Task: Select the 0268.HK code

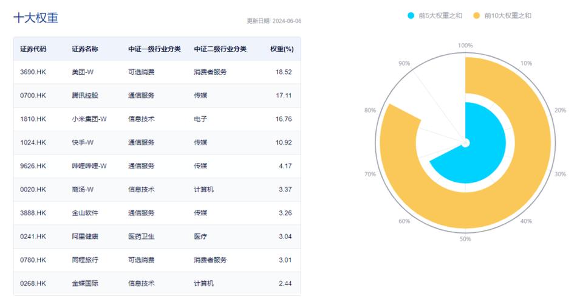Action: pyautogui.click(x=33, y=283)
